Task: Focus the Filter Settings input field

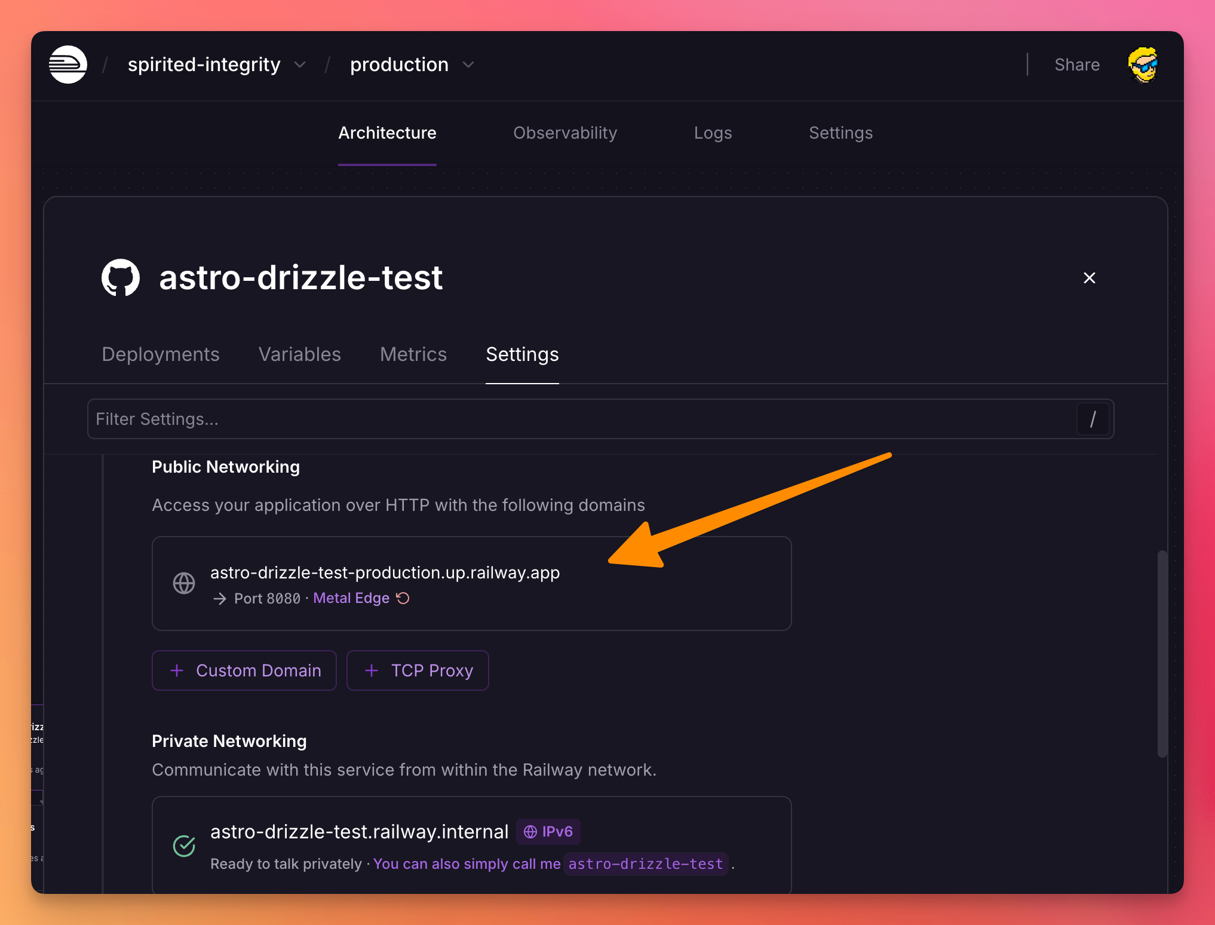Action: (x=573, y=419)
